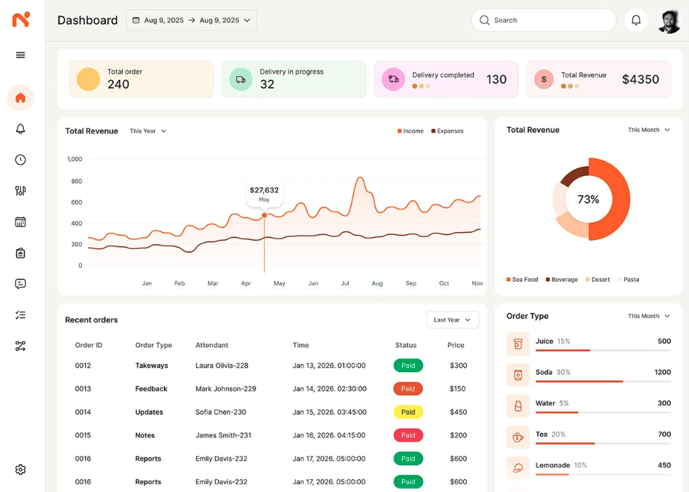
Task: Select the checklist icon in the sidebar
Action: point(20,315)
